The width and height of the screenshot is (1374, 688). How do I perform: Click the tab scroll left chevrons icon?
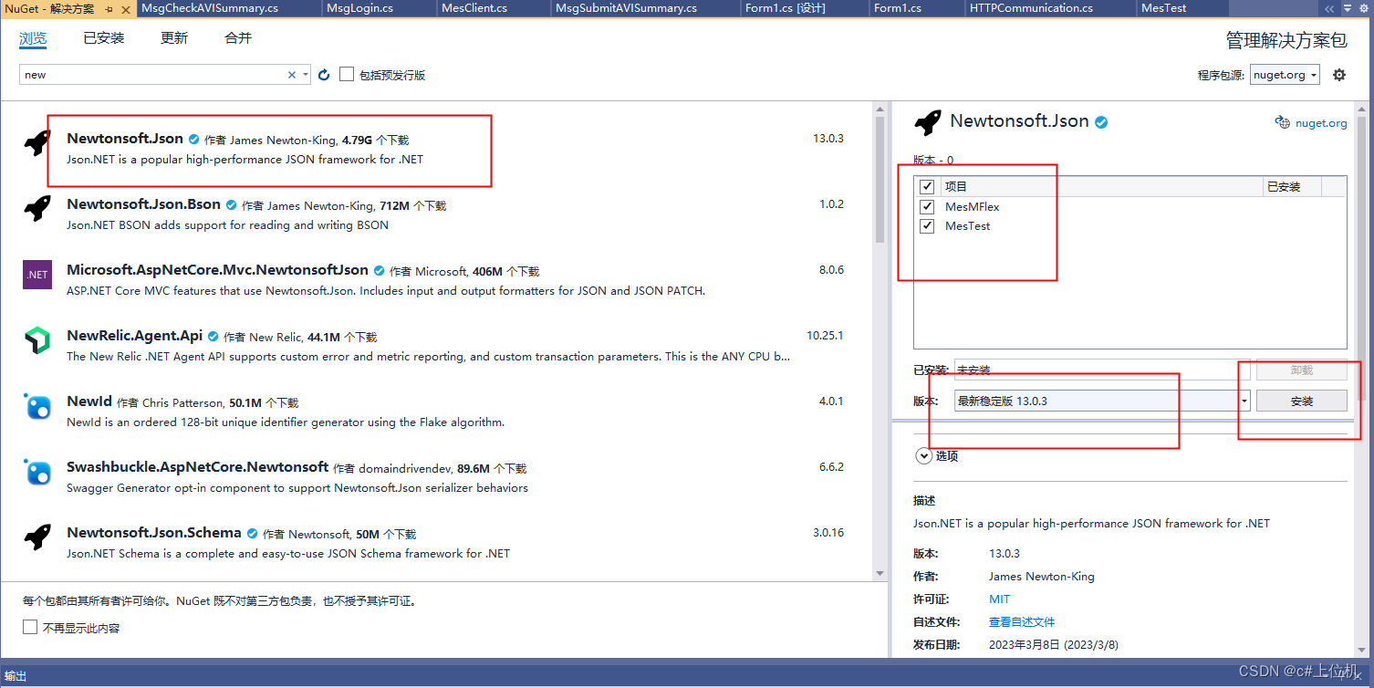click(1330, 8)
